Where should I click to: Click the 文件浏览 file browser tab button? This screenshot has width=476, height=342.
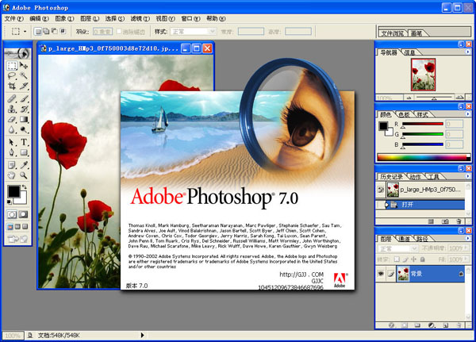pos(393,34)
